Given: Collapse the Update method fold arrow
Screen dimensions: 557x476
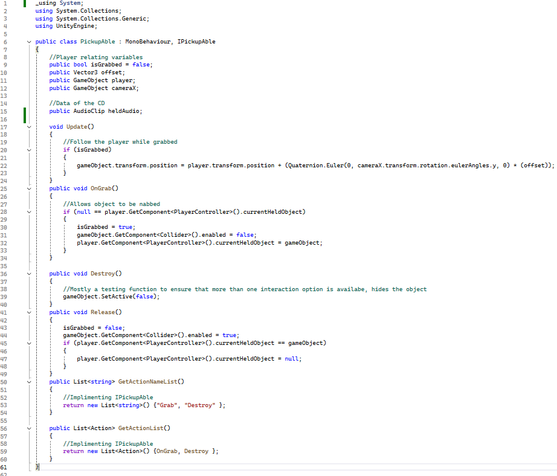Looking at the screenshot, I should [x=29, y=127].
